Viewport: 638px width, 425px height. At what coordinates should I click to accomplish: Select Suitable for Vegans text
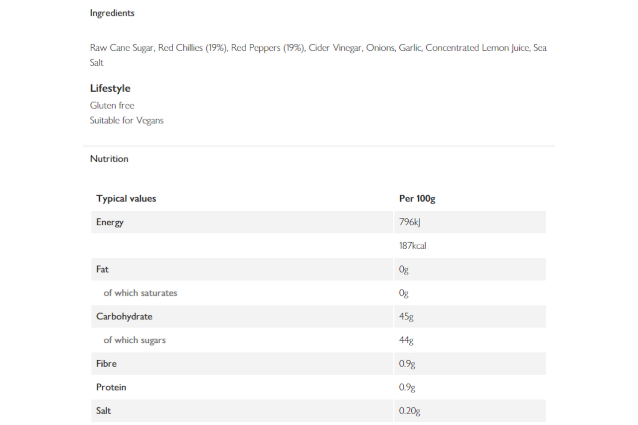click(x=127, y=121)
